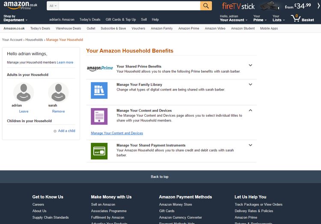Open Shop by Department dropdown
321x224 pixels.
point(15,18)
